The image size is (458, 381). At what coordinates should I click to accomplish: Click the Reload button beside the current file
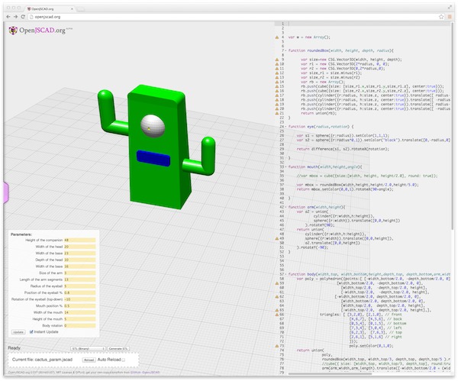pos(89,360)
